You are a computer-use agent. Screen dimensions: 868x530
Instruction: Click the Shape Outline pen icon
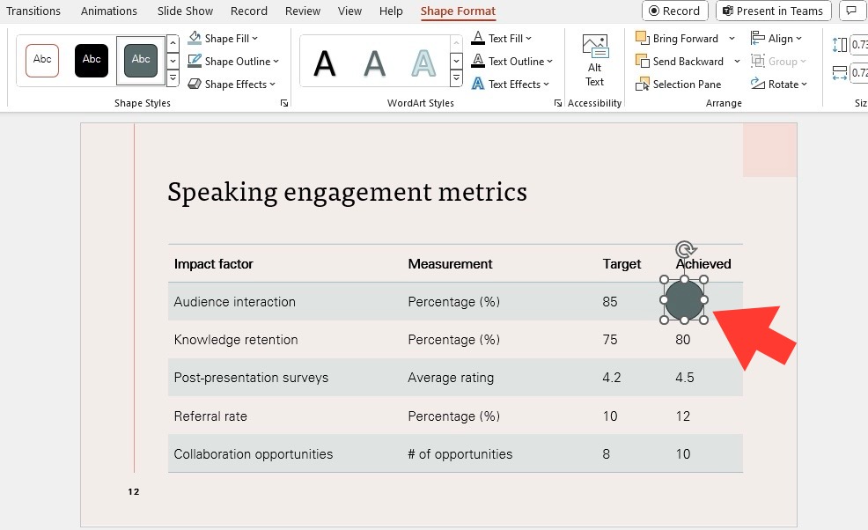[x=195, y=61]
